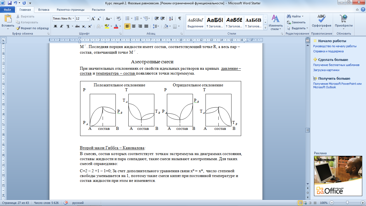Switch to the Главная tab
Image resolution: width=366 pixels, height=206 pixels.
pyautogui.click(x=25, y=10)
